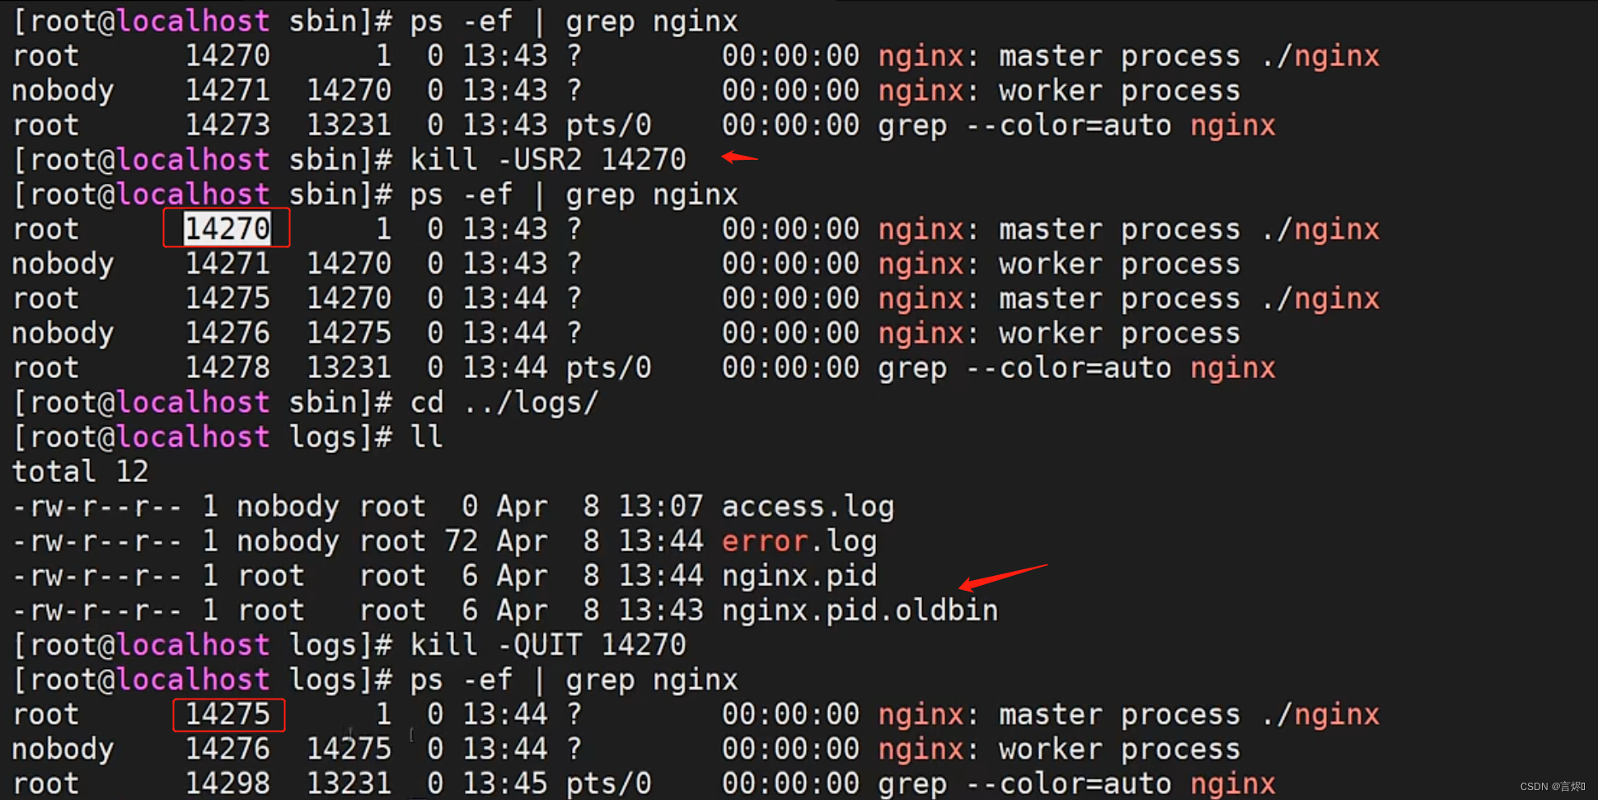Click PID 14276 in the 13:44 worker row of the second ps output
Image resolution: width=1598 pixels, height=800 pixels.
pyautogui.click(x=227, y=333)
